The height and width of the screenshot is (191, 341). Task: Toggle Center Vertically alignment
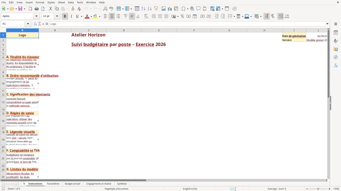pyautogui.click(x=132, y=16)
